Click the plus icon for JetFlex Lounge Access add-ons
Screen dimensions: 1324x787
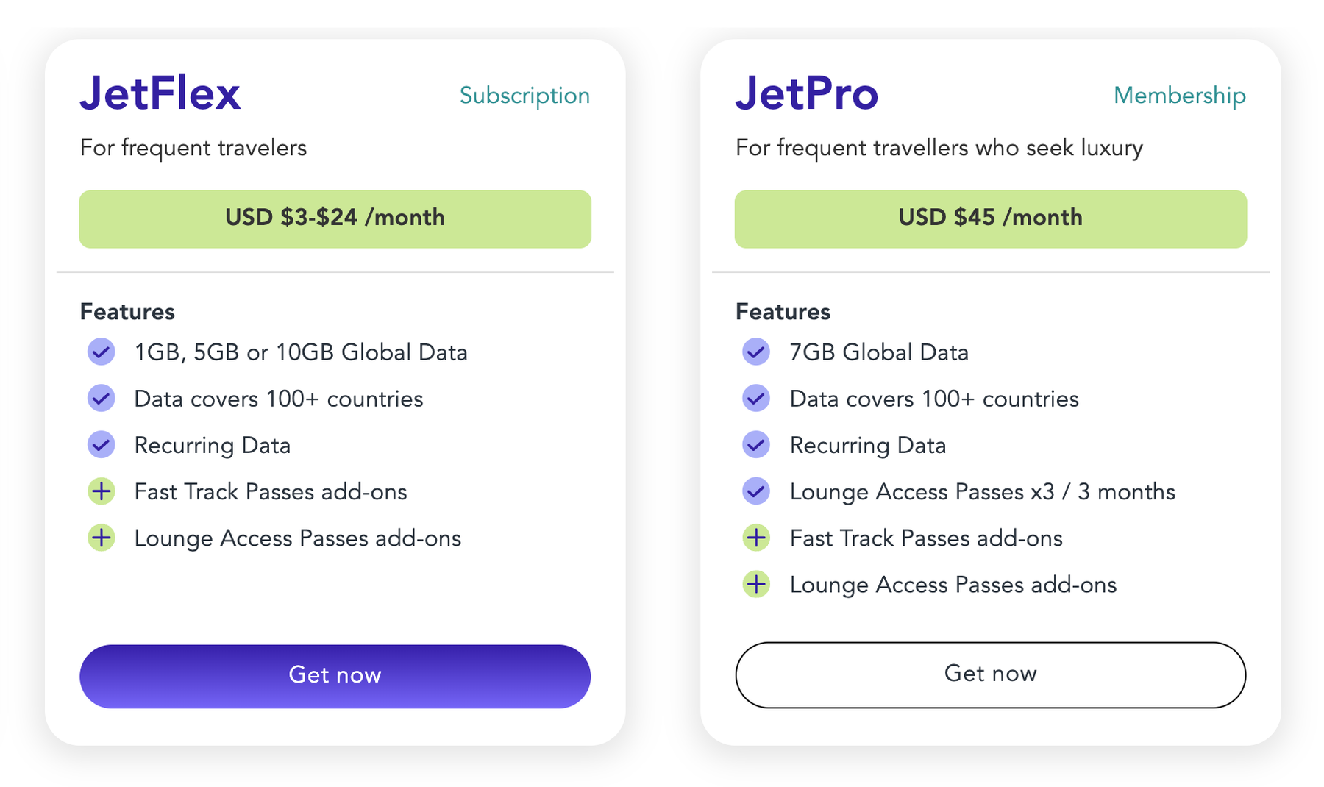101,538
